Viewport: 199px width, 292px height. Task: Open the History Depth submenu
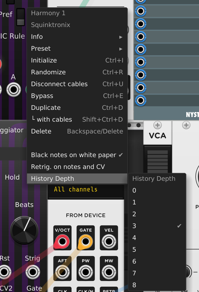point(77,179)
